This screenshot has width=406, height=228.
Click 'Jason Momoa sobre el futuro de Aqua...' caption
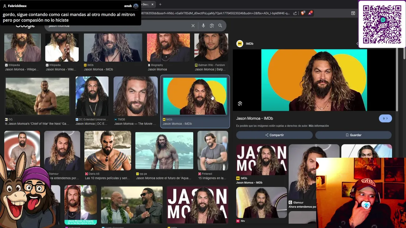tap(164, 178)
